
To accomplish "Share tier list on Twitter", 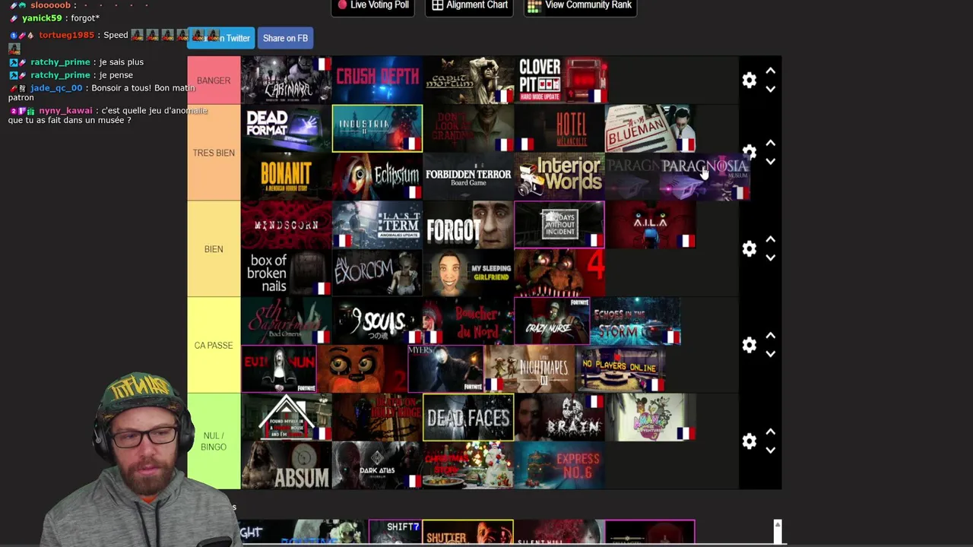I will (x=221, y=38).
